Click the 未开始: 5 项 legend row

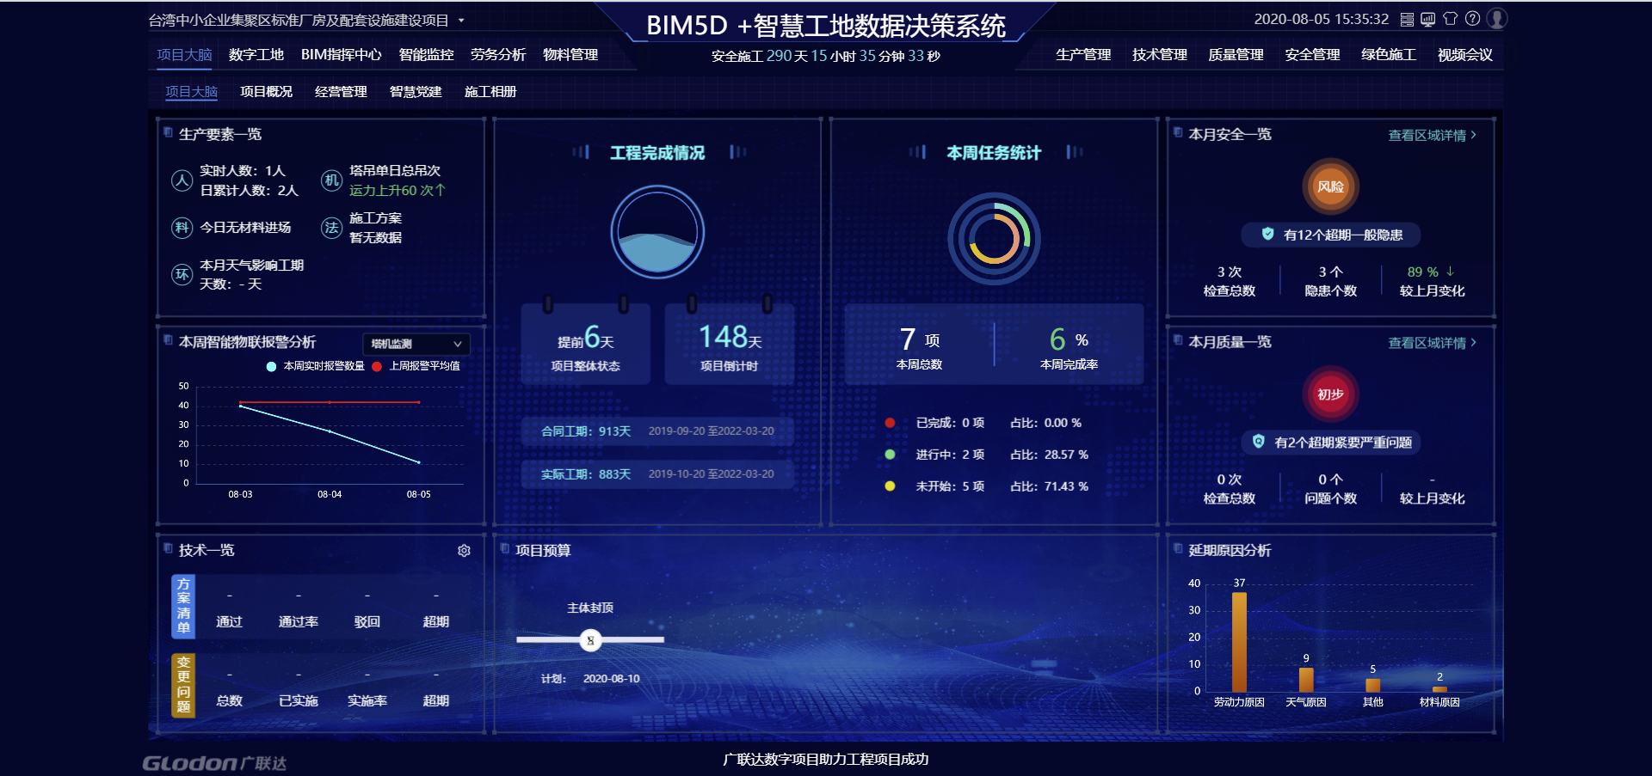tap(987, 486)
